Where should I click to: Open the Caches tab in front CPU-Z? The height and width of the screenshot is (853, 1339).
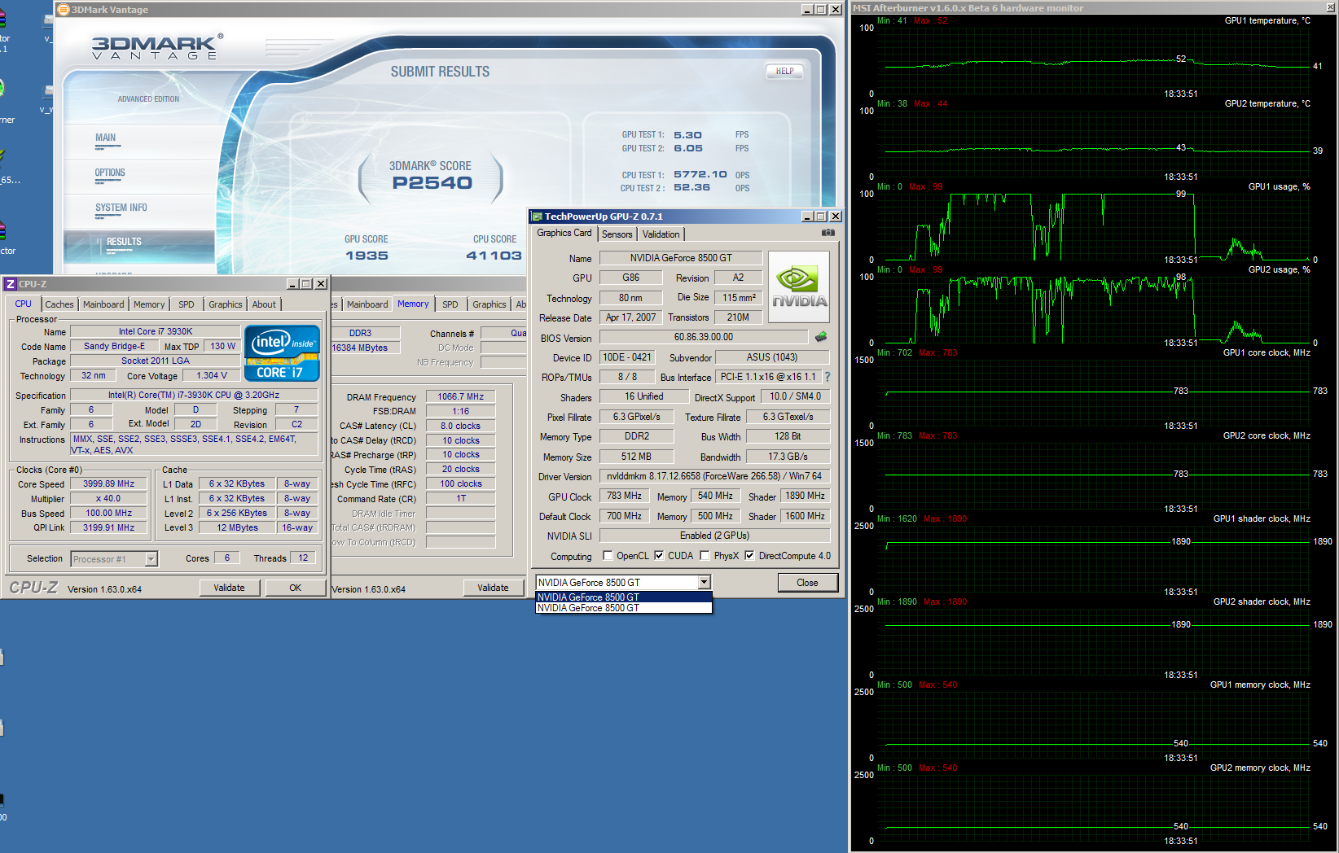click(59, 304)
